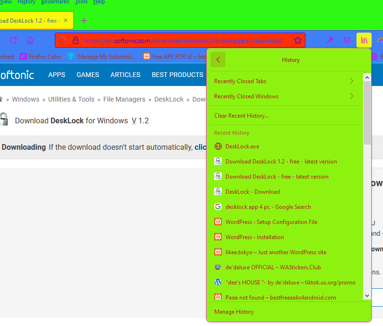Go back from the History panel
Image resolution: width=383 pixels, height=326 pixels.
tap(218, 60)
